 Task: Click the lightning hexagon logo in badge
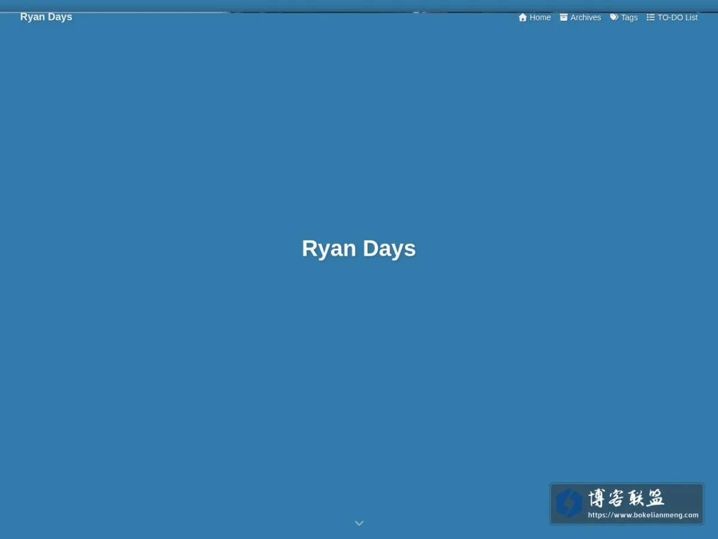pos(568,503)
